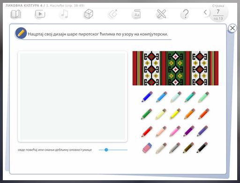Click the '3. Наслеђе (стр. 38-49)' chapter text

[65, 6]
